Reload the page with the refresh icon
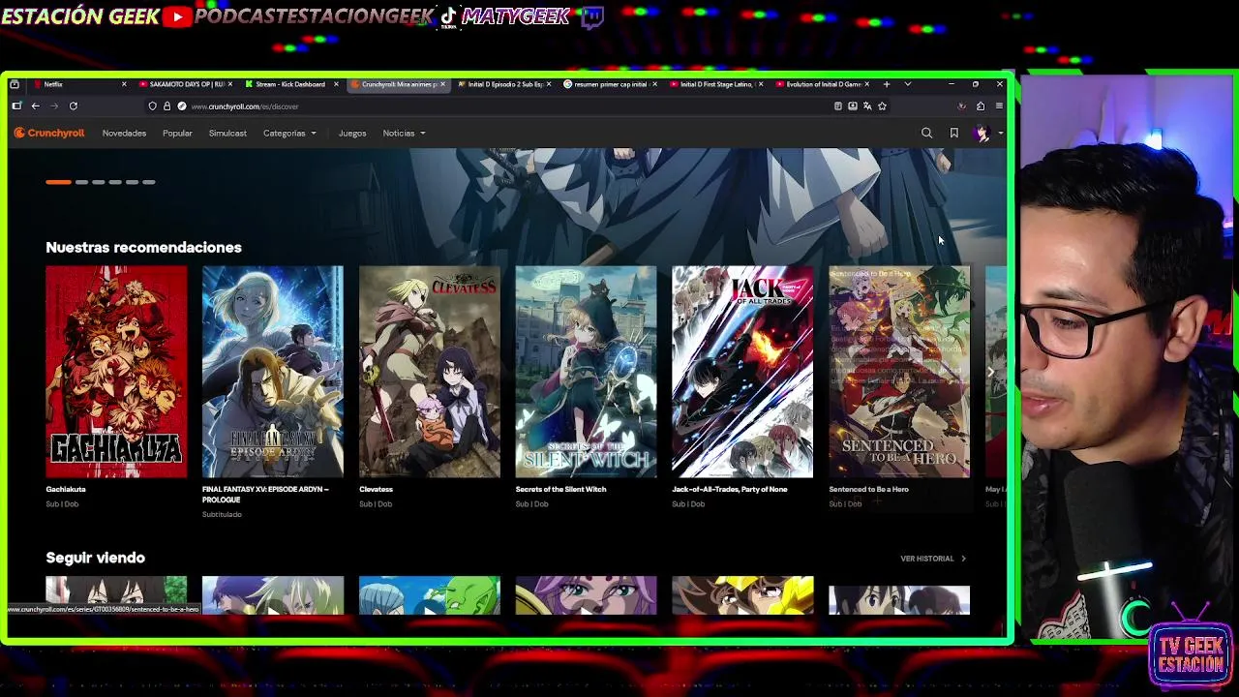 click(x=74, y=106)
